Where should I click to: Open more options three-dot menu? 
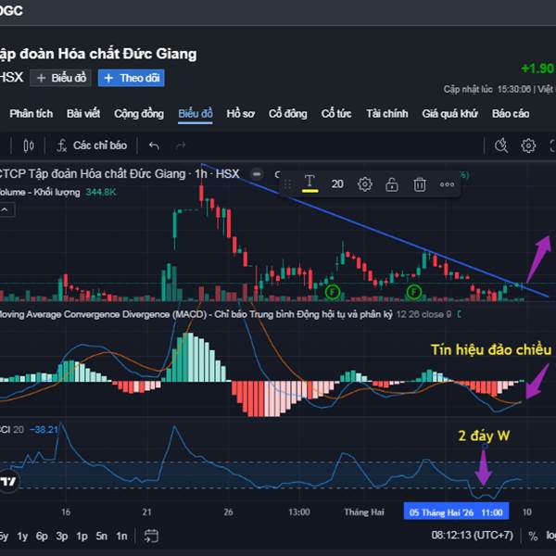point(448,184)
